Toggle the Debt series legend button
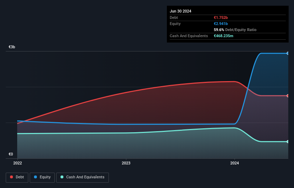 (17, 177)
